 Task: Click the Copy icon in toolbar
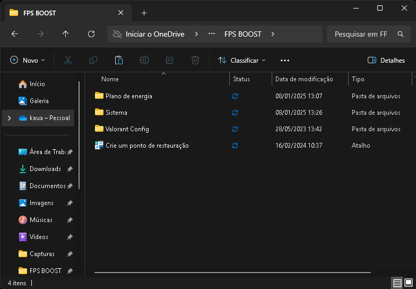click(x=93, y=61)
